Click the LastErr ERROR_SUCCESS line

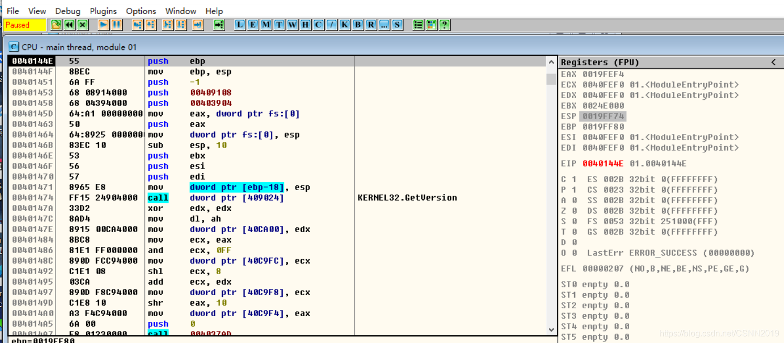671,253
